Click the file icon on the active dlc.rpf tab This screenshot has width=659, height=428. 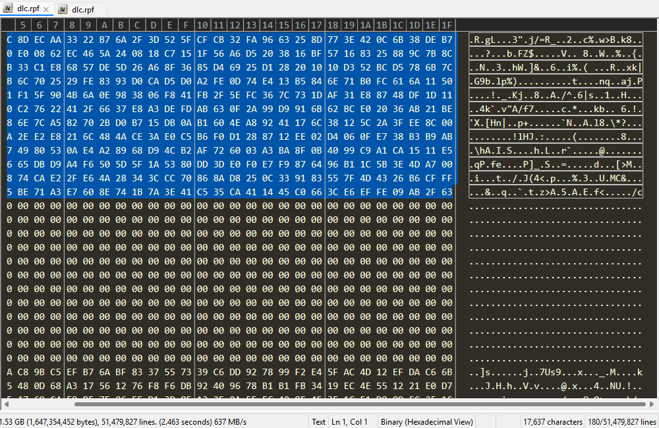pyautogui.click(x=7, y=9)
